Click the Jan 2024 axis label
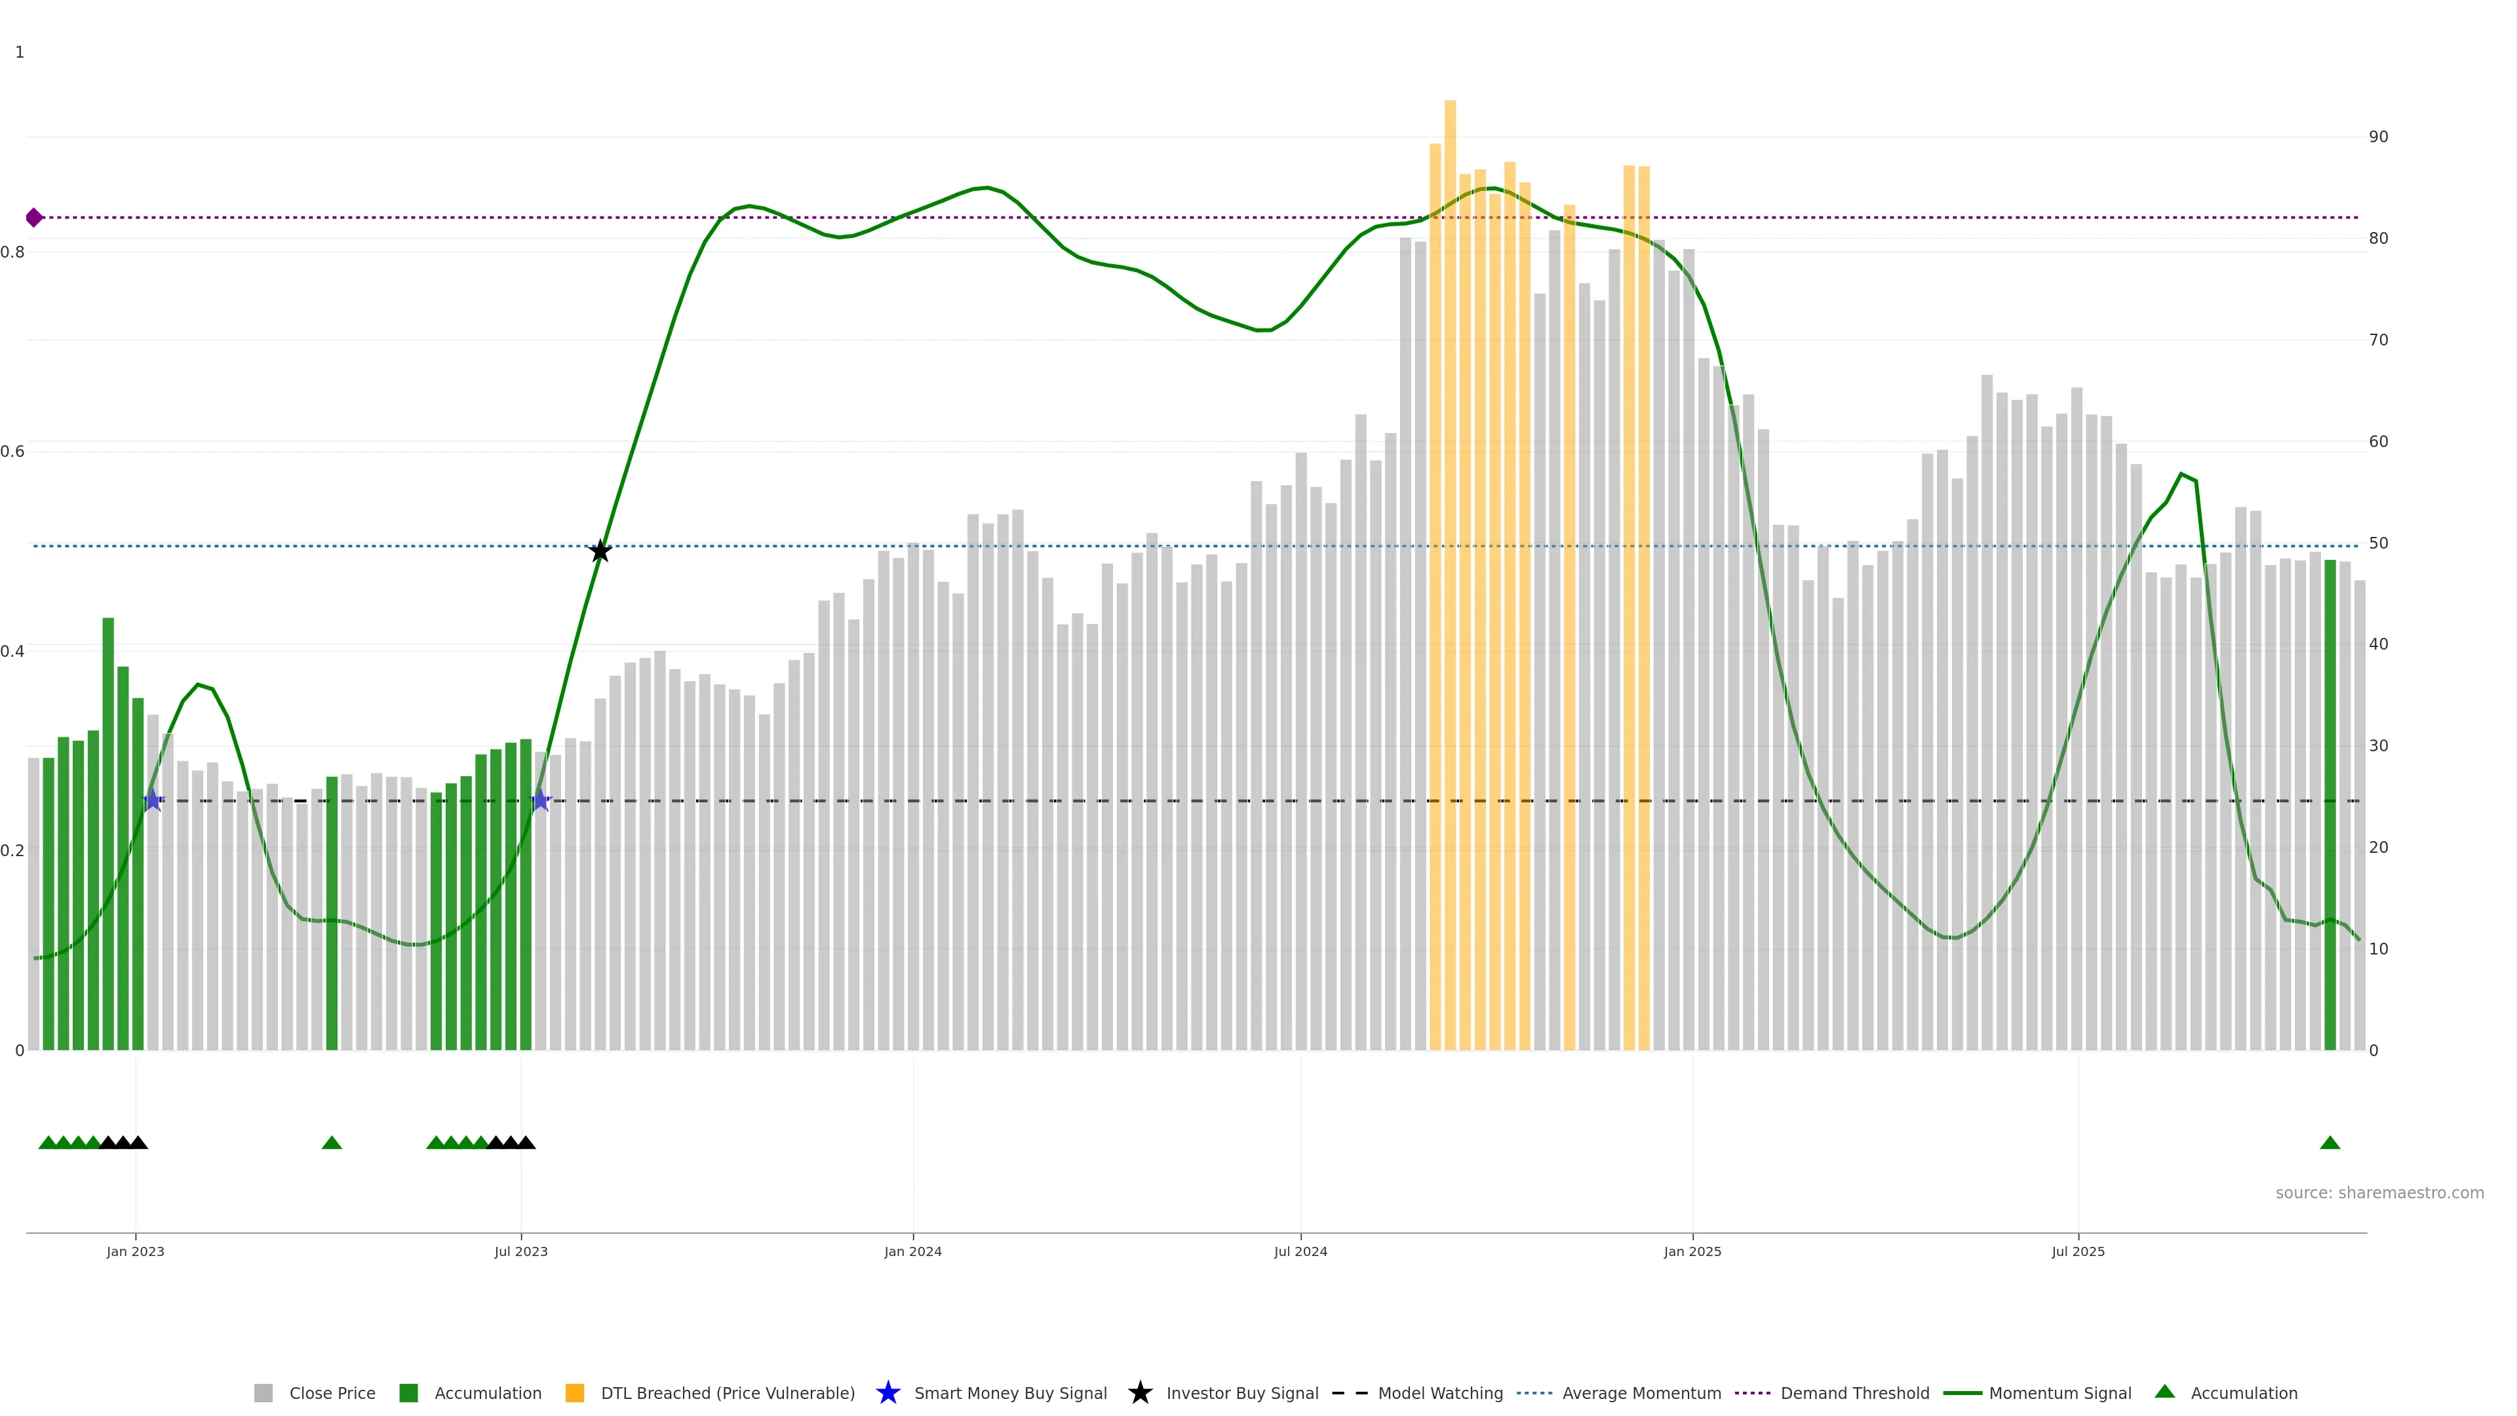This screenshot has width=2517, height=1416. [912, 1251]
